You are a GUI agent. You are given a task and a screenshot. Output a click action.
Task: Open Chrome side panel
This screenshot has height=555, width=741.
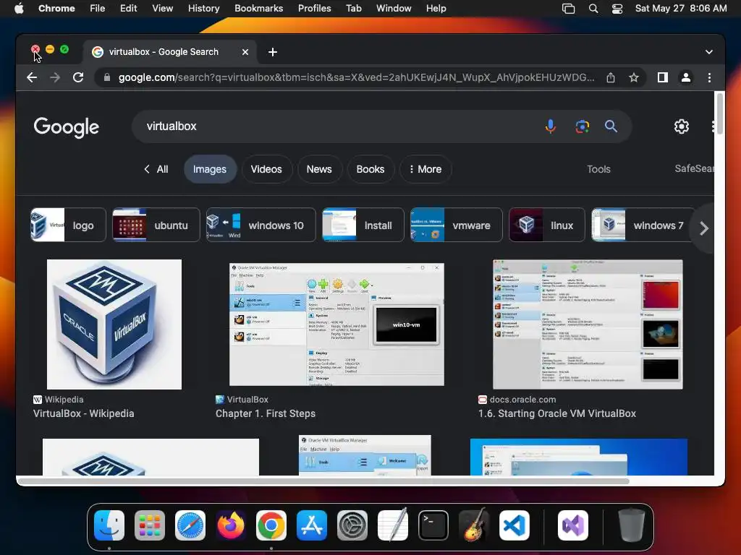[x=663, y=77]
